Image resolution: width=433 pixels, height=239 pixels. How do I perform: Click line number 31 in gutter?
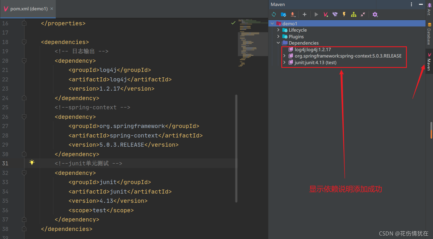coord(5,163)
